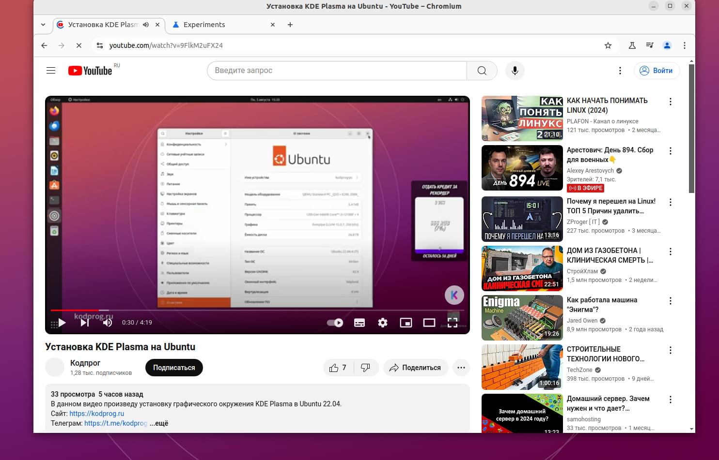
Task: Like the video with thumbs up
Action: pos(339,368)
